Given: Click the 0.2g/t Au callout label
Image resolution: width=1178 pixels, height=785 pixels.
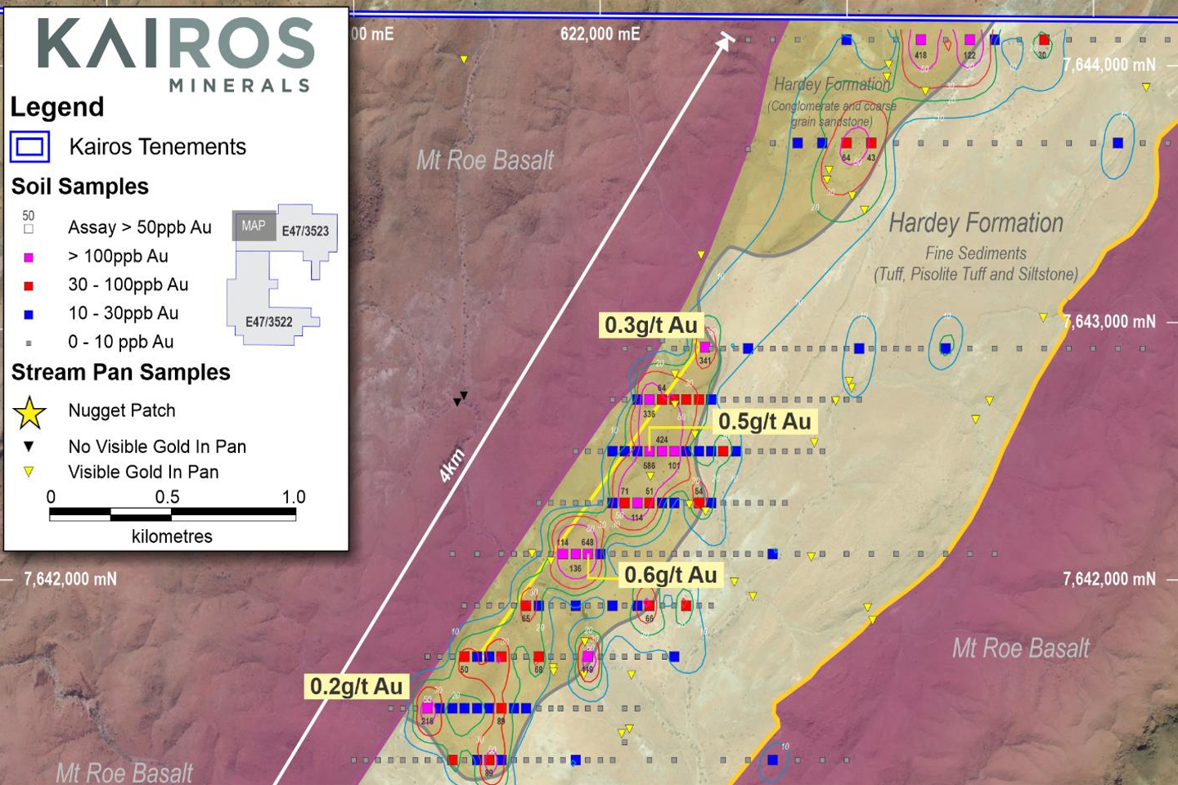Looking at the screenshot, I should 356,686.
